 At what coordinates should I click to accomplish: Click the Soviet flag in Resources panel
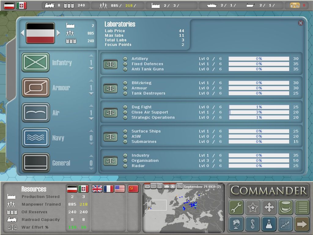coord(133,188)
